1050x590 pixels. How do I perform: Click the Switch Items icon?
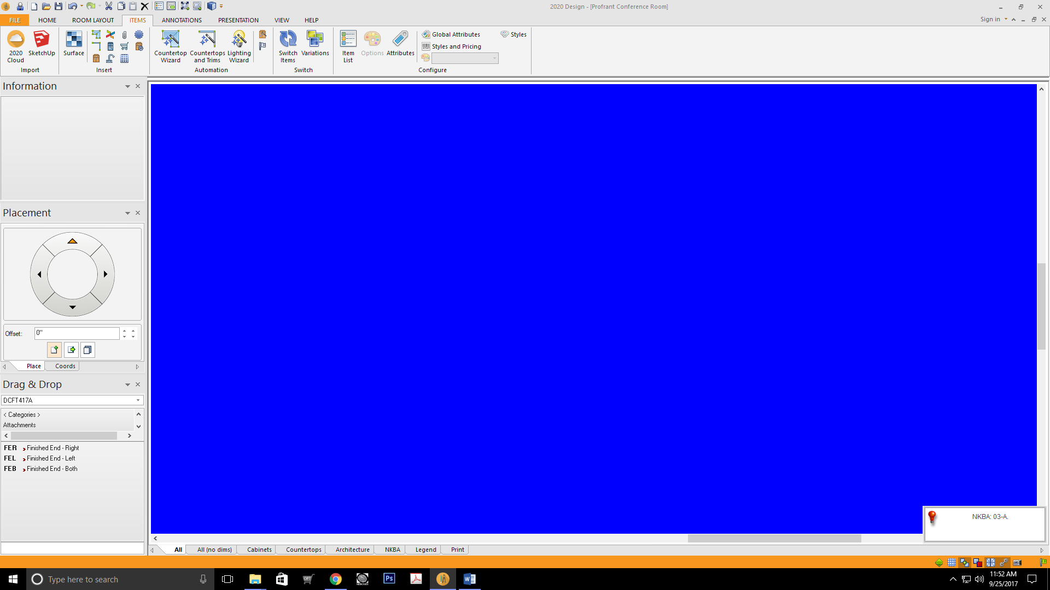click(288, 46)
